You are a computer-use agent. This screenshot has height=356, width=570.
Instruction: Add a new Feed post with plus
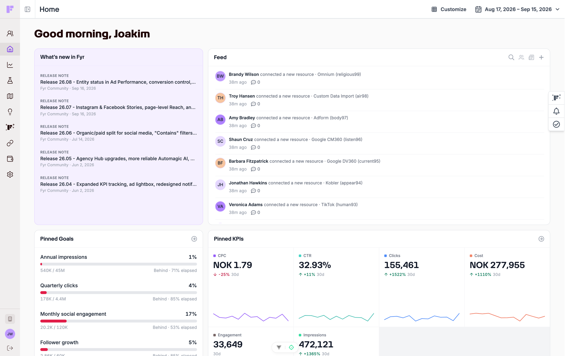541,58
